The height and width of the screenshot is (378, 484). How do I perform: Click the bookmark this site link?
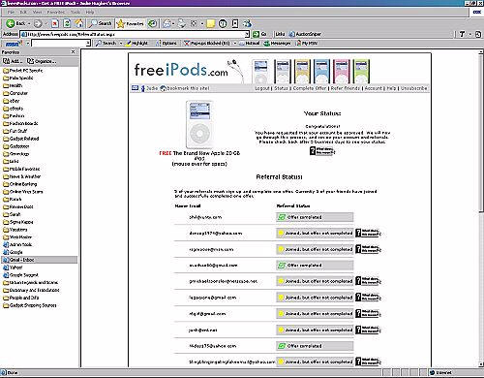188,88
